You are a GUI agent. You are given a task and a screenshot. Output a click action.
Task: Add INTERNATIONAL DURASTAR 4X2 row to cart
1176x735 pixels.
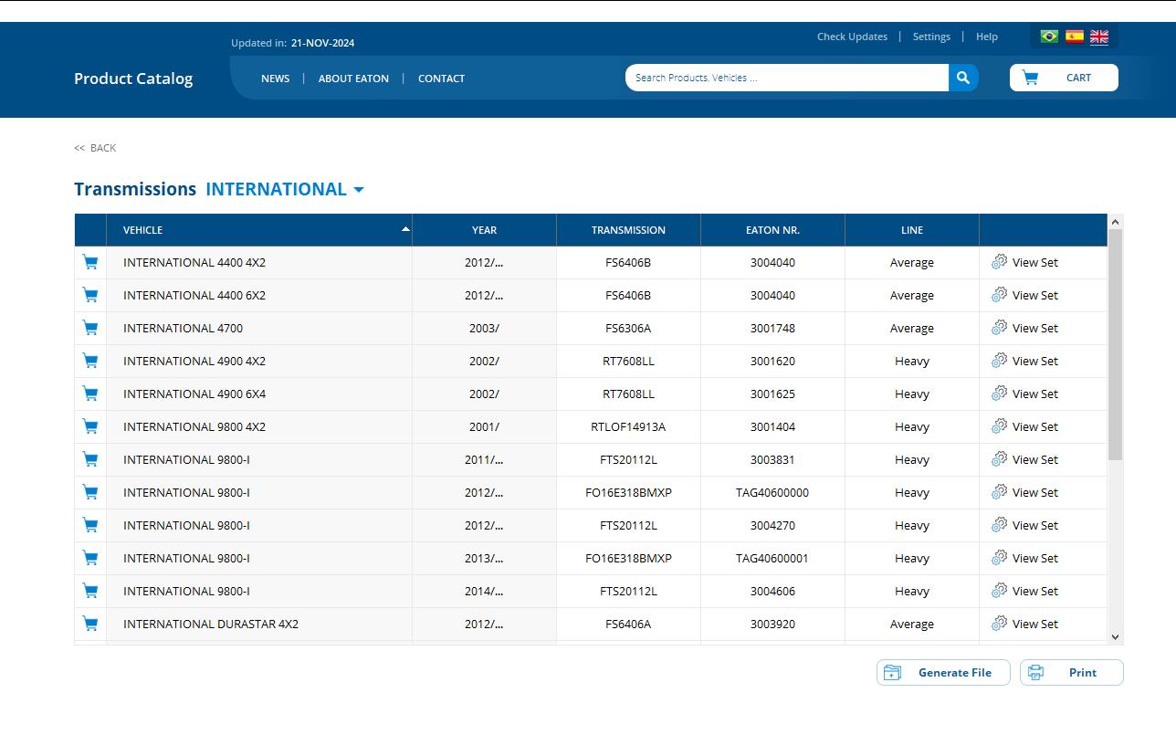90,624
